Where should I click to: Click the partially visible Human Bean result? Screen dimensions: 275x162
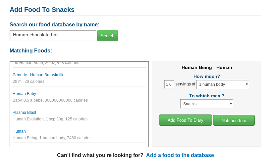(x=46, y=63)
